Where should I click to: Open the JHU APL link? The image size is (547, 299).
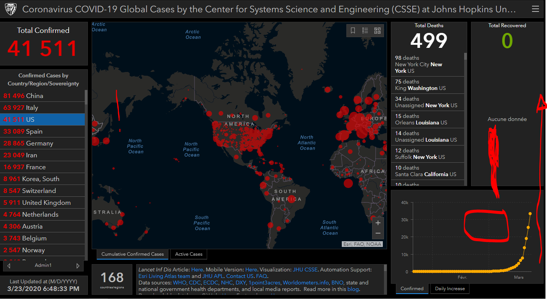pos(213,276)
